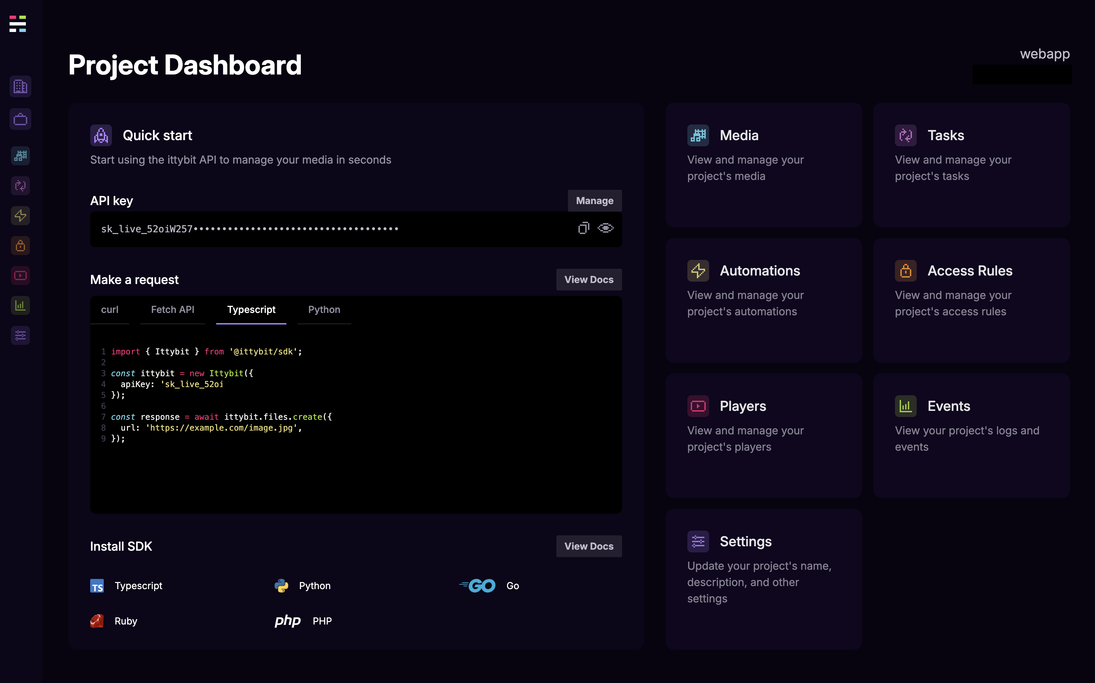The image size is (1095, 683).
Task: Click View Docs for Make a request
Action: point(589,280)
